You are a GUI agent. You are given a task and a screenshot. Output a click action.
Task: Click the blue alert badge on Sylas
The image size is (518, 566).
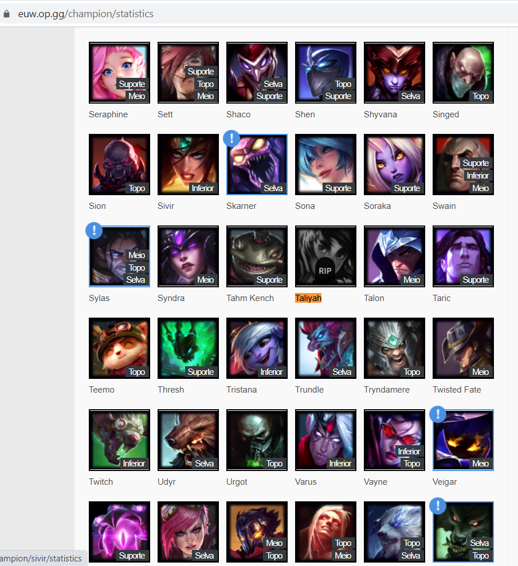pyautogui.click(x=94, y=231)
